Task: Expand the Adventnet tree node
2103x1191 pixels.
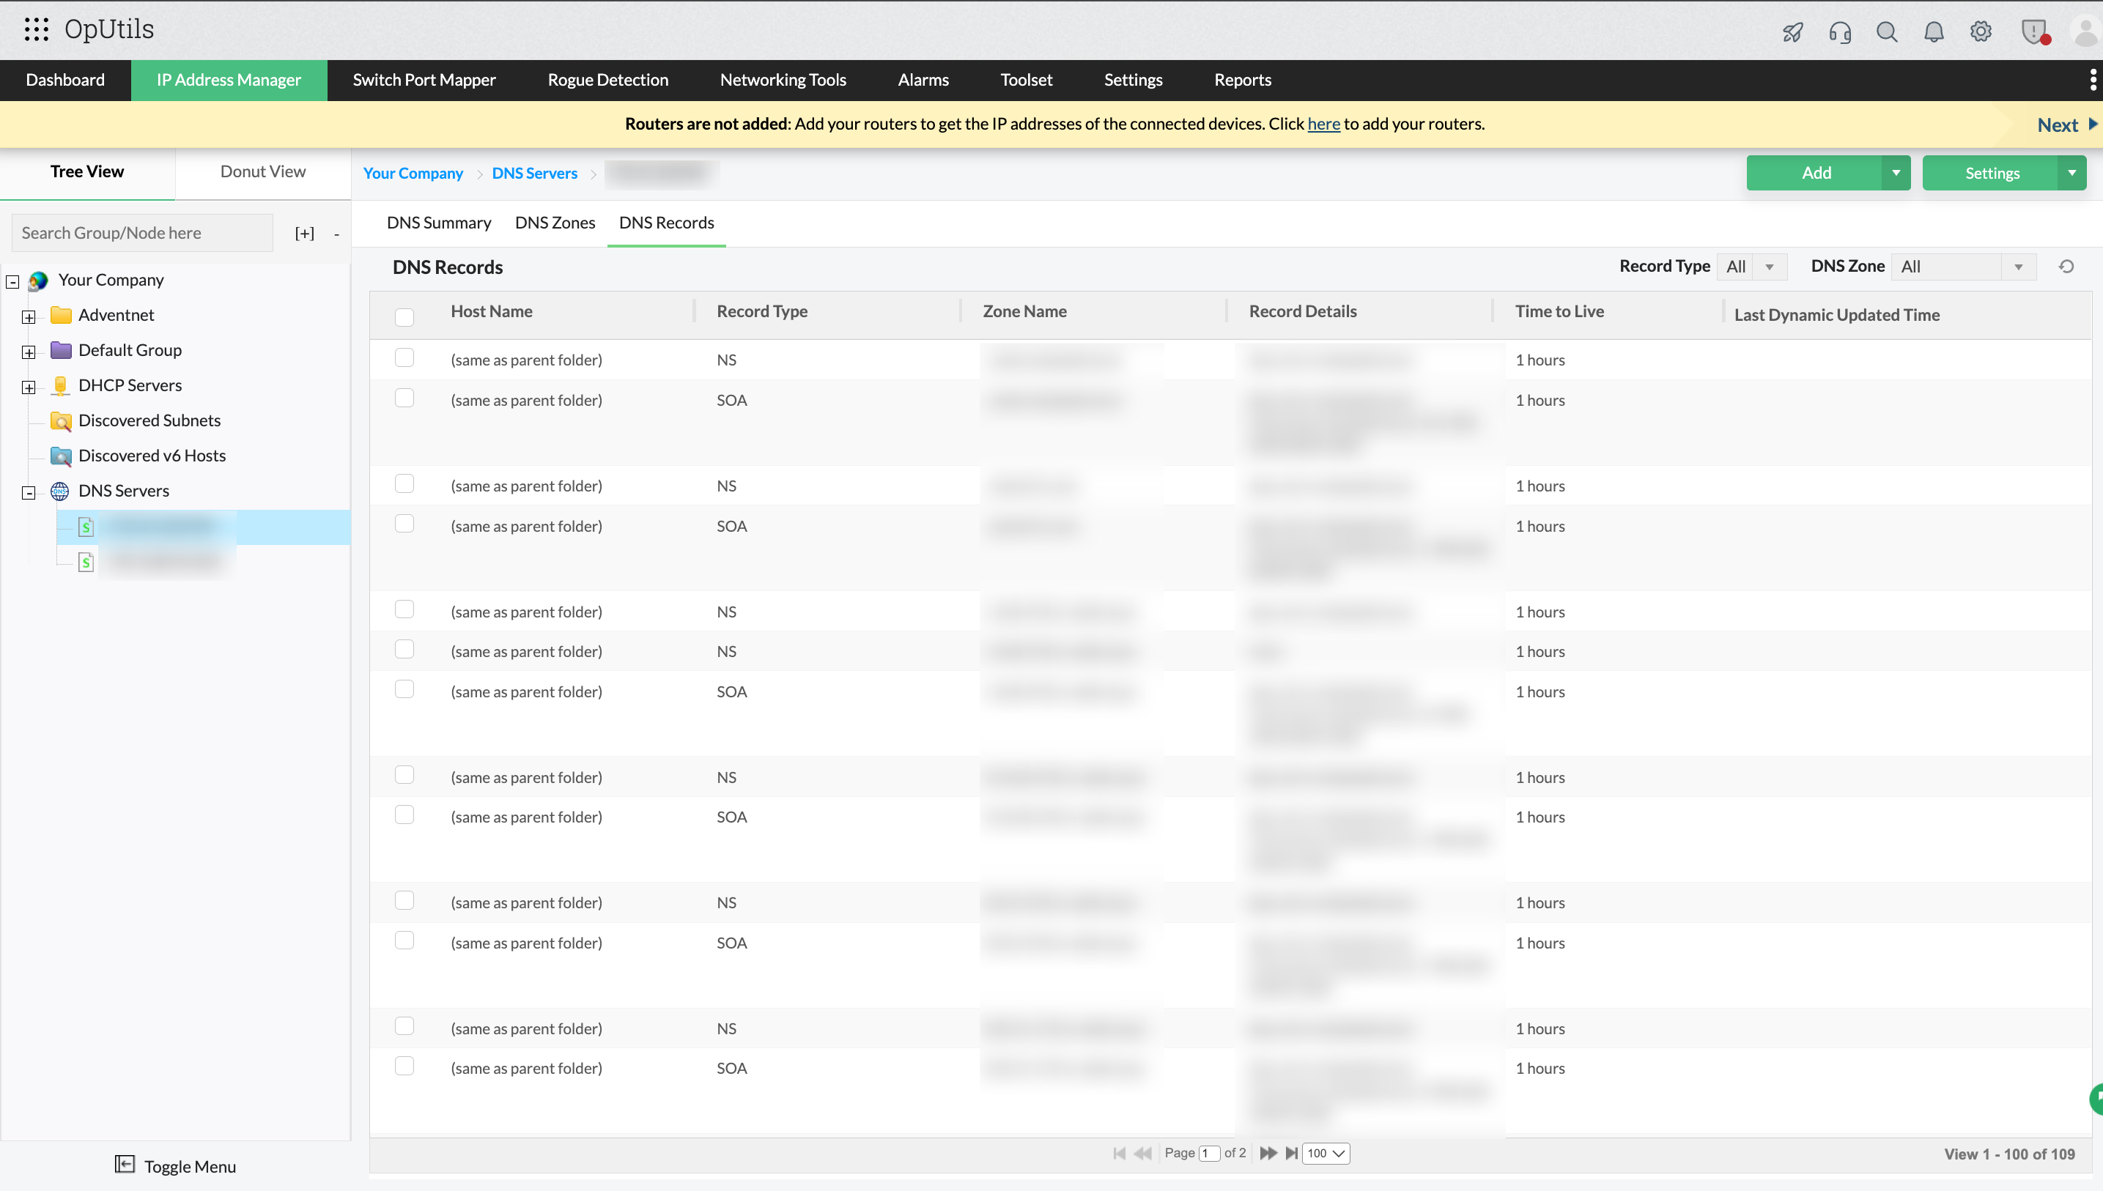Action: click(29, 316)
